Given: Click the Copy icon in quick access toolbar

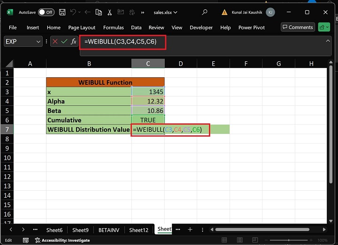Looking at the screenshot, I should (x=99, y=12).
